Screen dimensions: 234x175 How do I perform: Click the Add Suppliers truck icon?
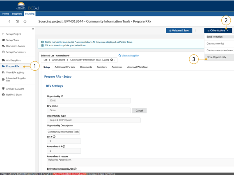(x=3, y=60)
